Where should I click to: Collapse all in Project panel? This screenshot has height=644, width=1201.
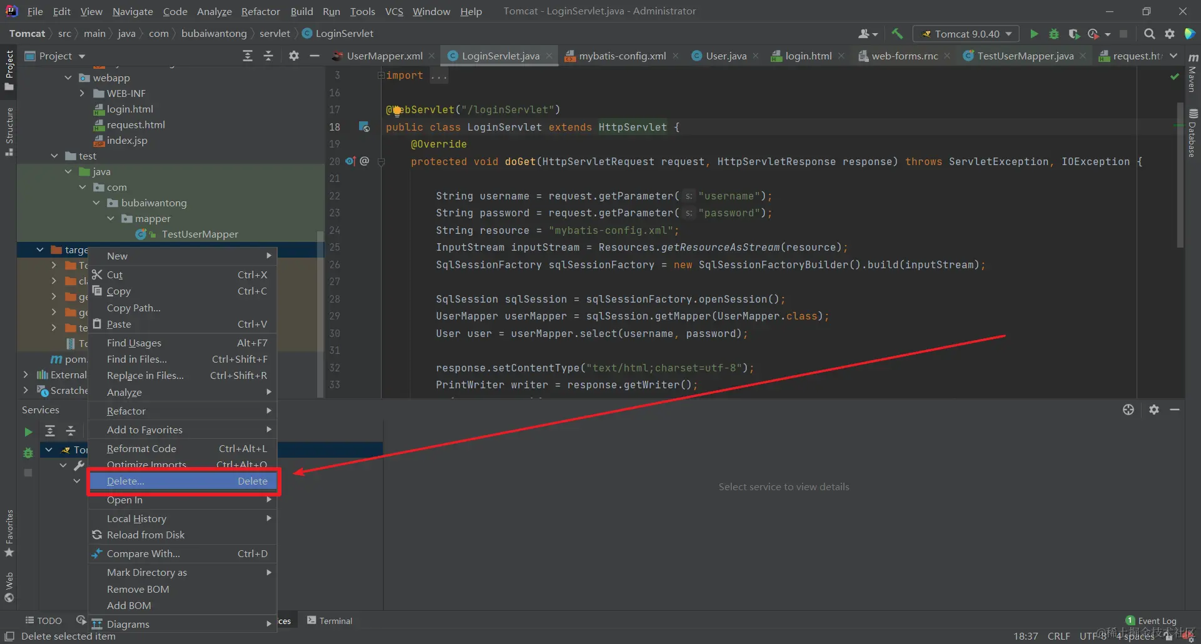tap(268, 56)
